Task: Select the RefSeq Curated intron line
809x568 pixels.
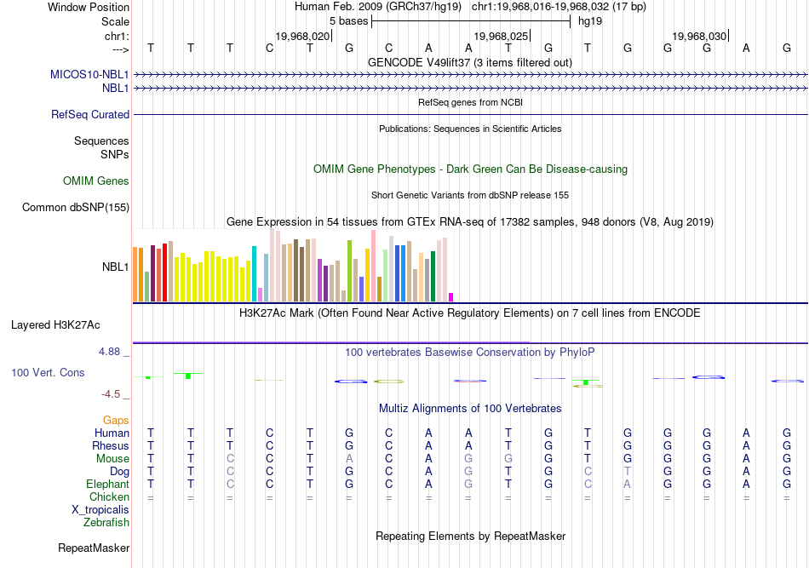Action: click(471, 114)
